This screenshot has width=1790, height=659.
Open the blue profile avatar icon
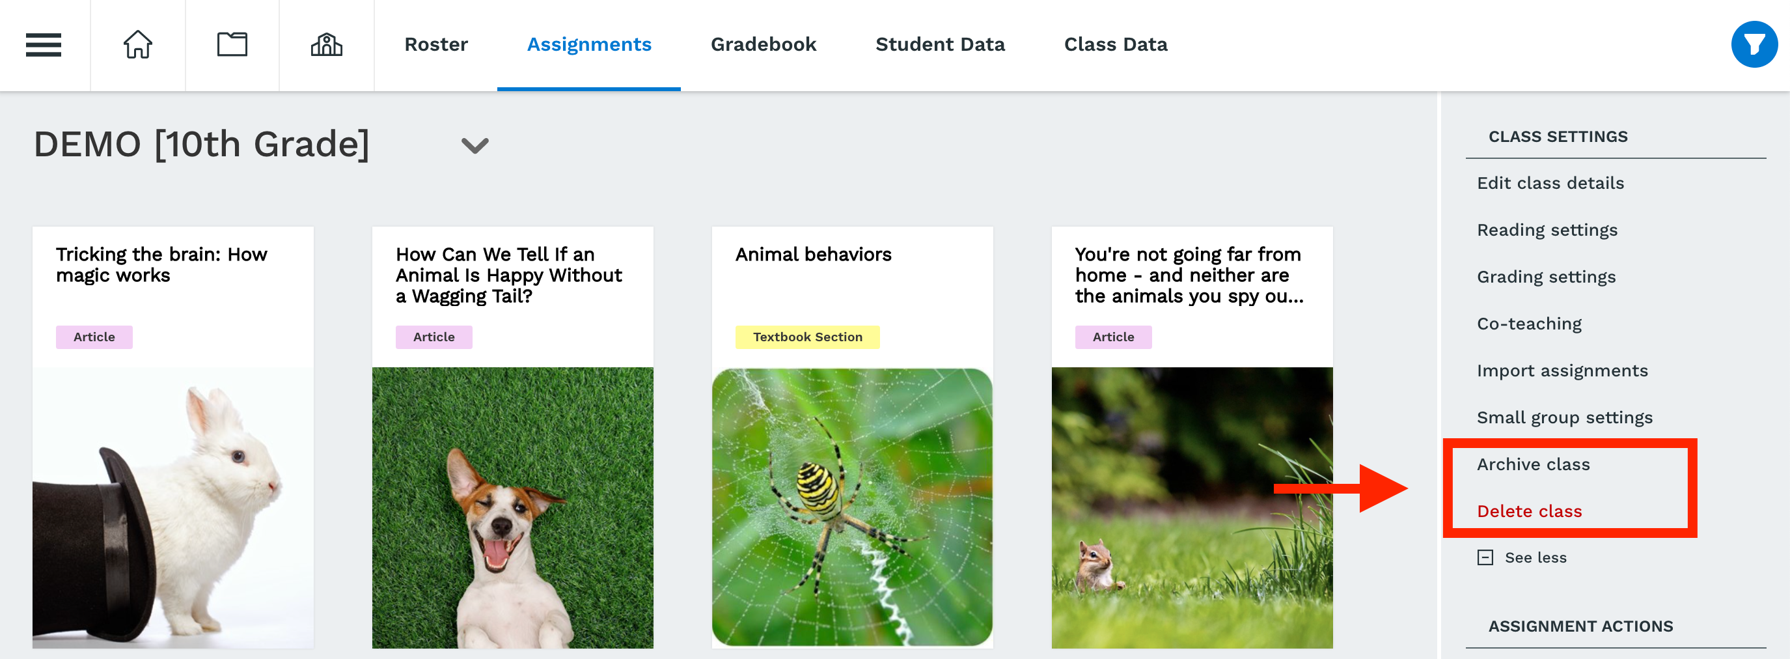tap(1753, 44)
